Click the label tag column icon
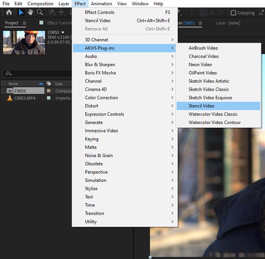The image size is (265, 259). [49, 84]
